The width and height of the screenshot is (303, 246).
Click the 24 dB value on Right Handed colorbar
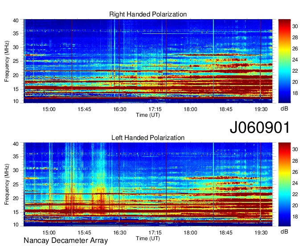295,60
